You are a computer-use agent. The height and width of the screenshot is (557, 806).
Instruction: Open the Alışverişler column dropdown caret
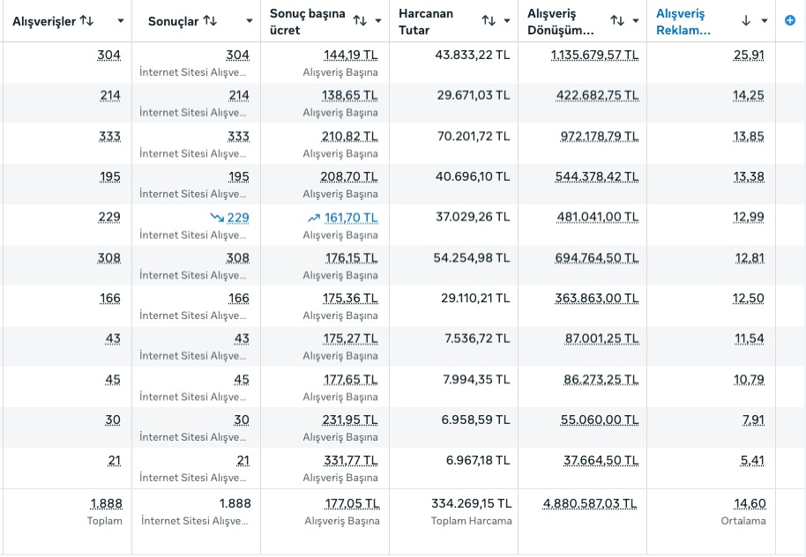point(120,20)
